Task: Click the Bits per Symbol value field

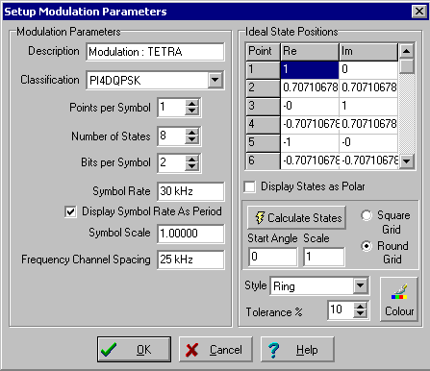Action: tap(171, 163)
